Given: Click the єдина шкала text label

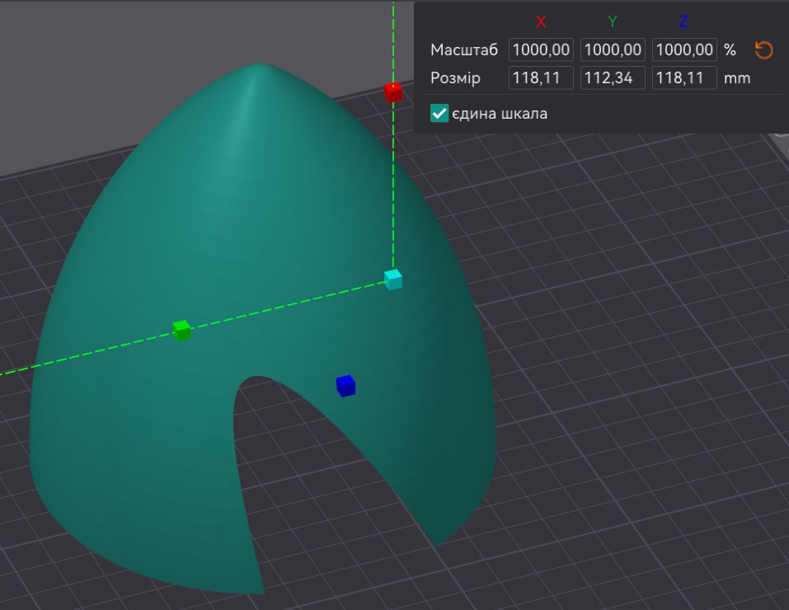Looking at the screenshot, I should [500, 114].
